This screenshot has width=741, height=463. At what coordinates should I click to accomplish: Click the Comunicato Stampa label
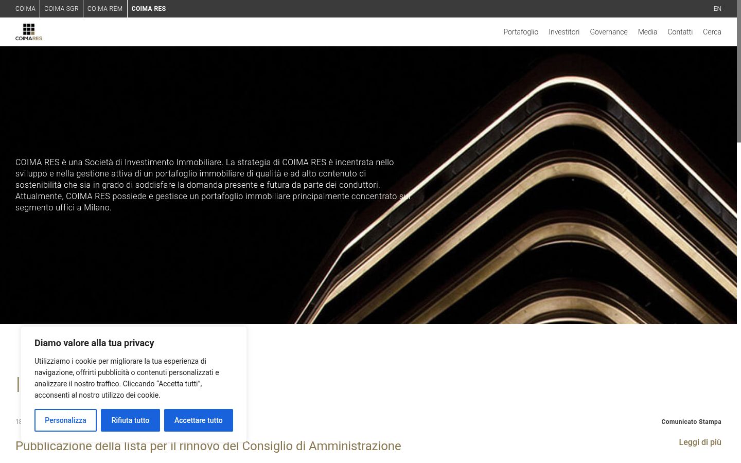click(691, 422)
